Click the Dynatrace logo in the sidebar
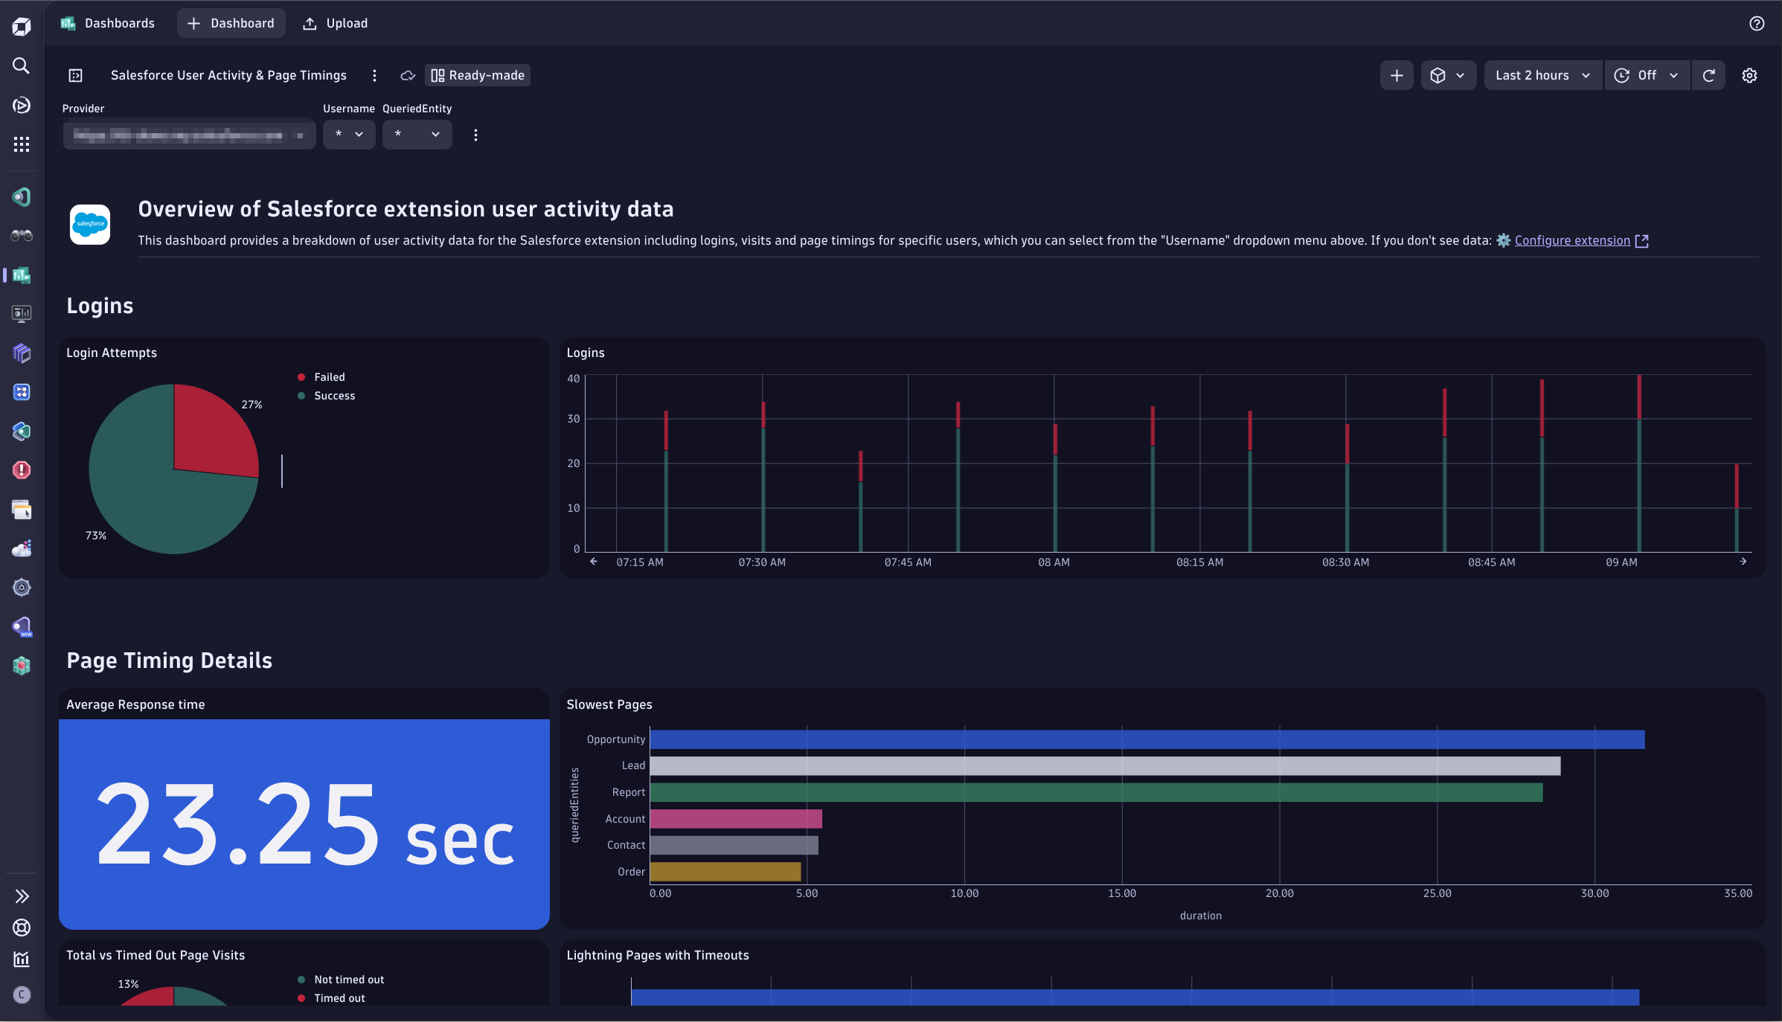The image size is (1782, 1022). click(22, 28)
